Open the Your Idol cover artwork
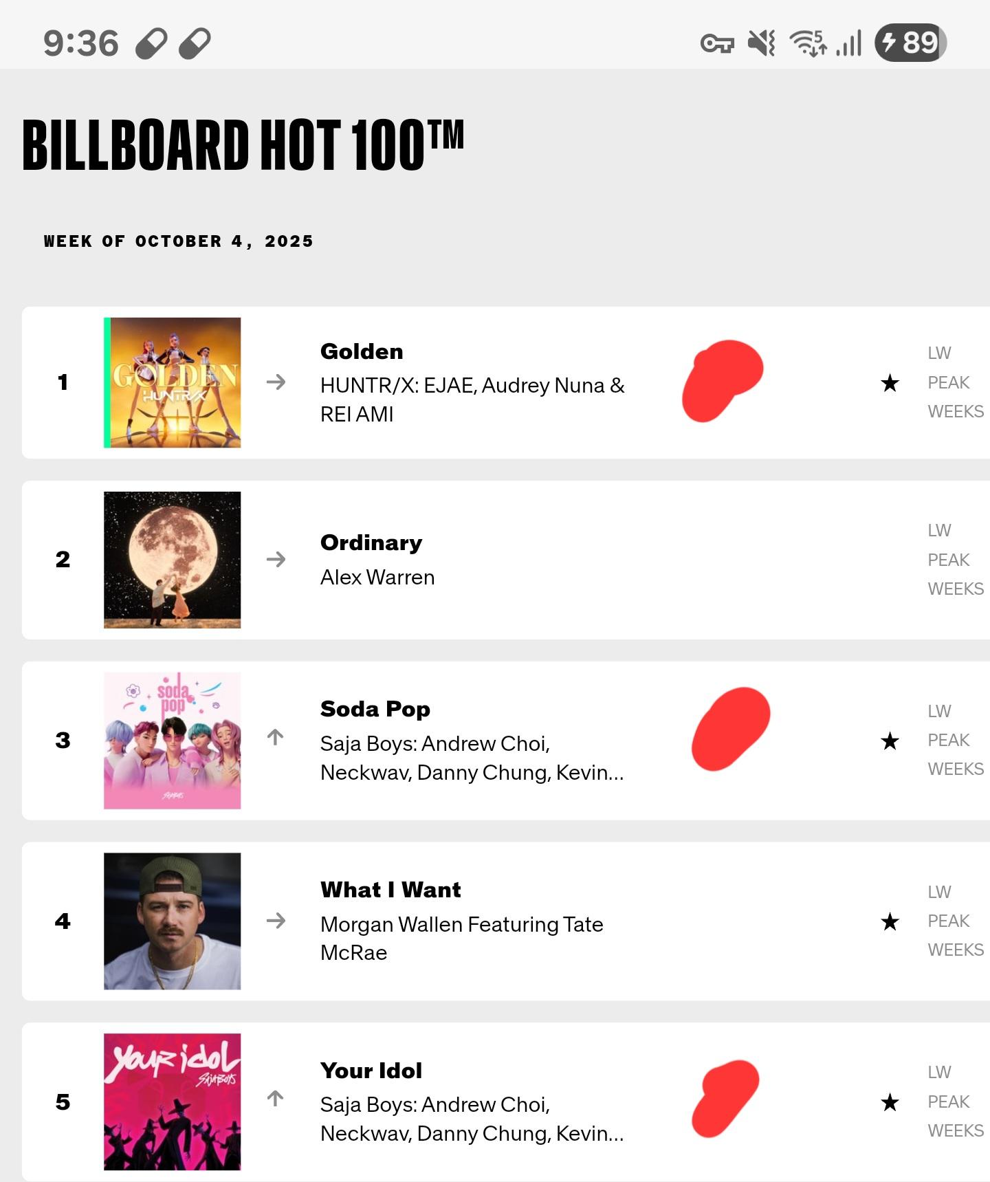This screenshot has width=990, height=1182. pyautogui.click(x=173, y=1102)
